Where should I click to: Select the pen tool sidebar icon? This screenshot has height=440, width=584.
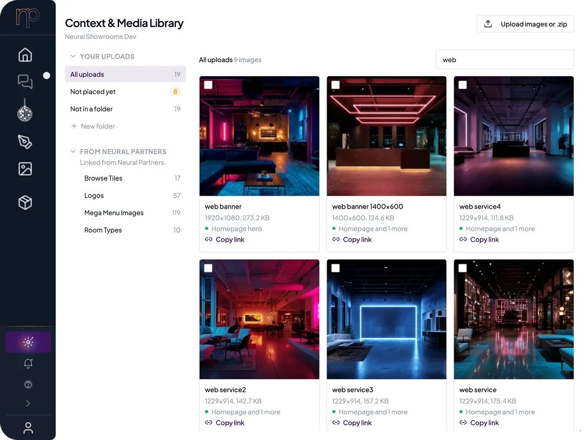(x=25, y=142)
